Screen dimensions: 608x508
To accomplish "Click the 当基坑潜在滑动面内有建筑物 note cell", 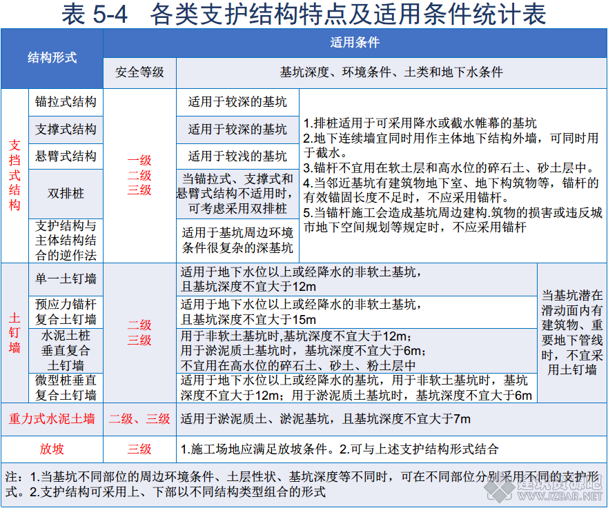I will click(572, 333).
